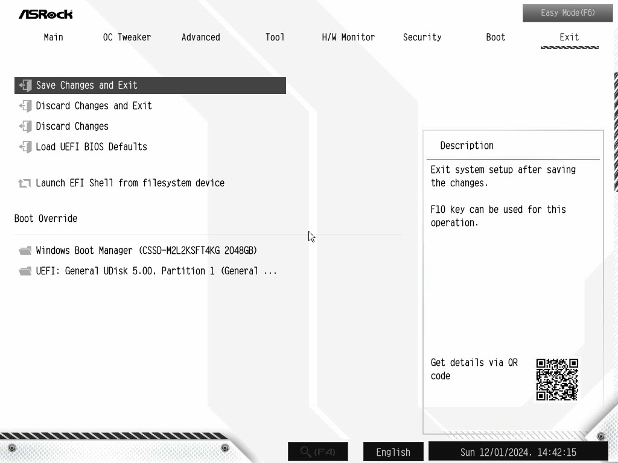Choose Launch EFI Shell from filesystem device
Screen dimensions: 618x463
click(130, 183)
